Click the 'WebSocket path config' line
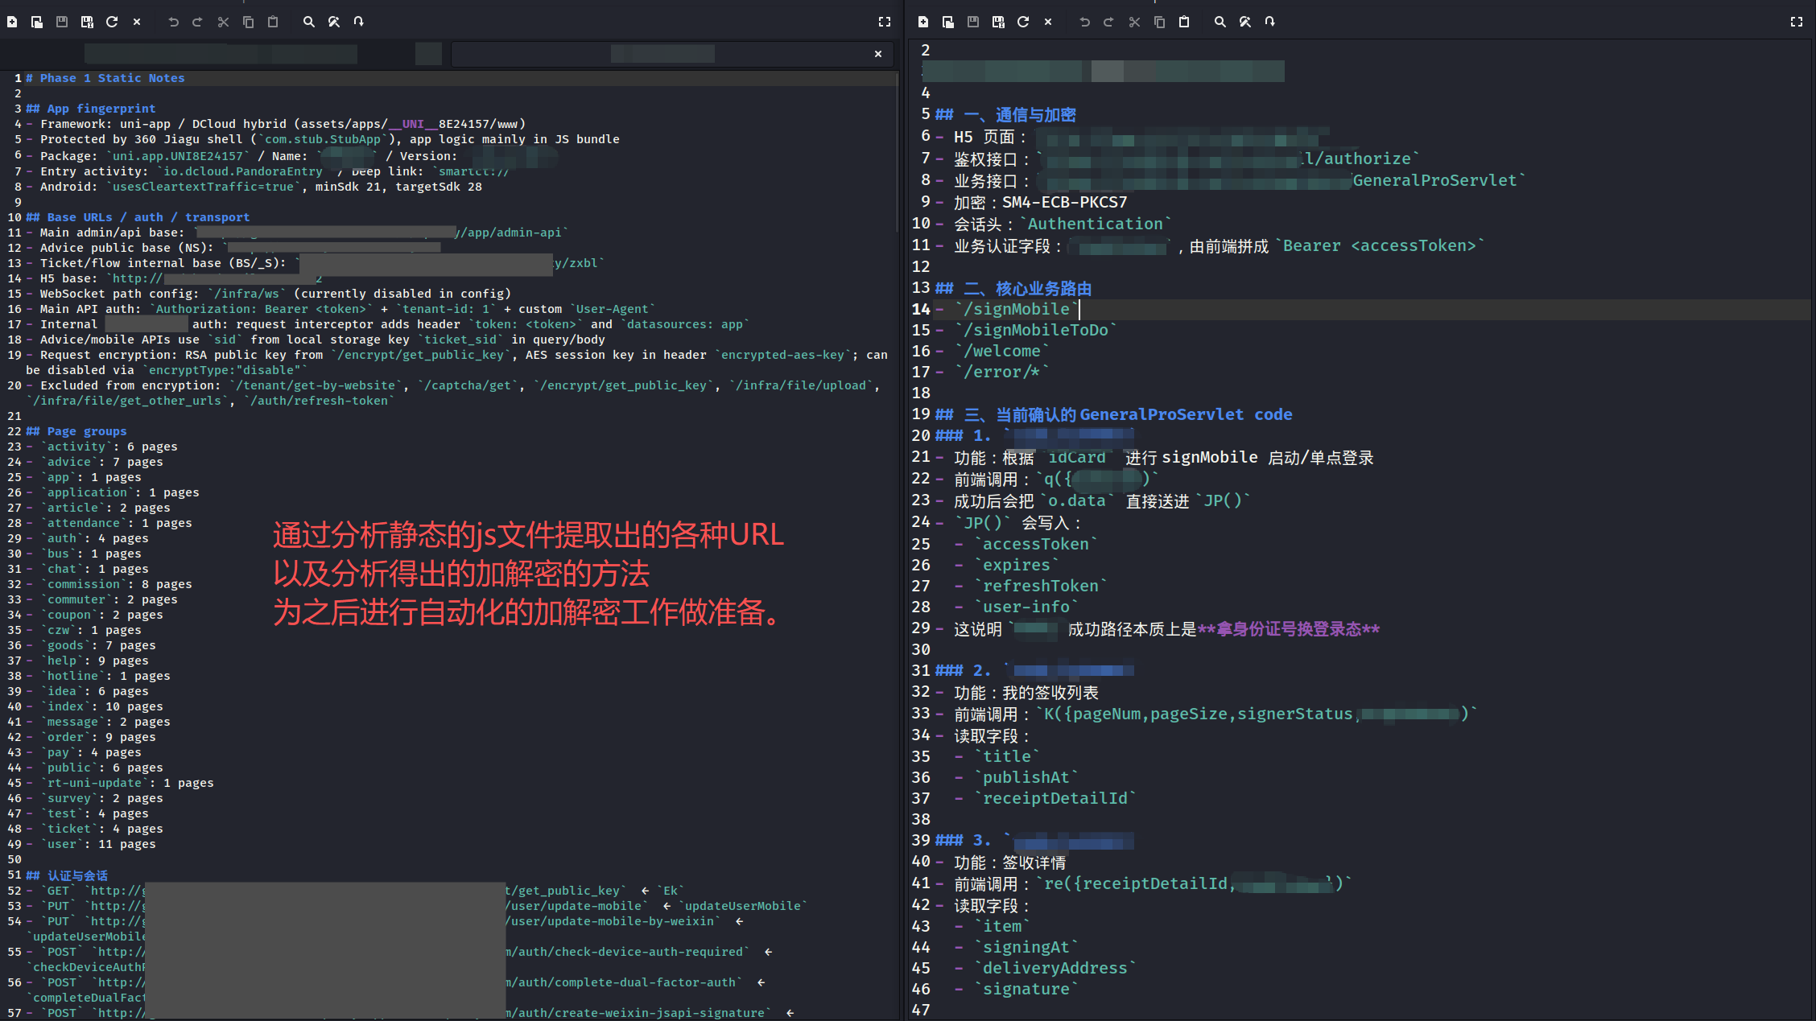Viewport: 1816px width, 1021px height. (x=269, y=294)
